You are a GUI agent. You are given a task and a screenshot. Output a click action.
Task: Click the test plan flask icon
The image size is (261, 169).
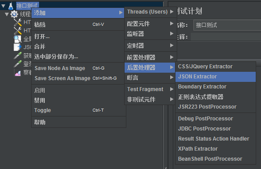click(x=11, y=6)
